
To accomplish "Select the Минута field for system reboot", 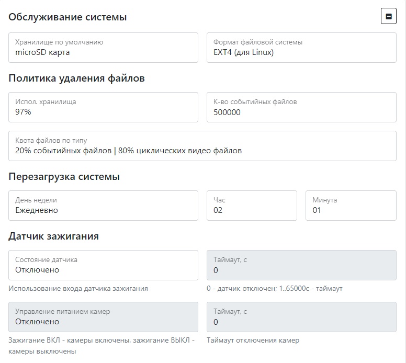I will (x=351, y=206).
